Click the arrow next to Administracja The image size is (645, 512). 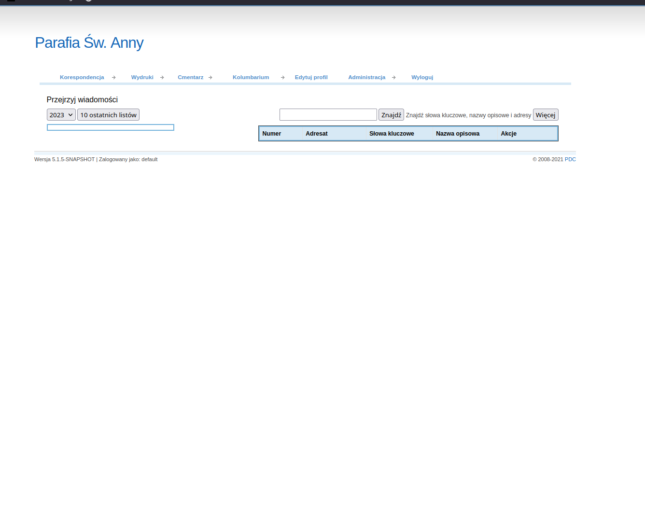(x=394, y=77)
